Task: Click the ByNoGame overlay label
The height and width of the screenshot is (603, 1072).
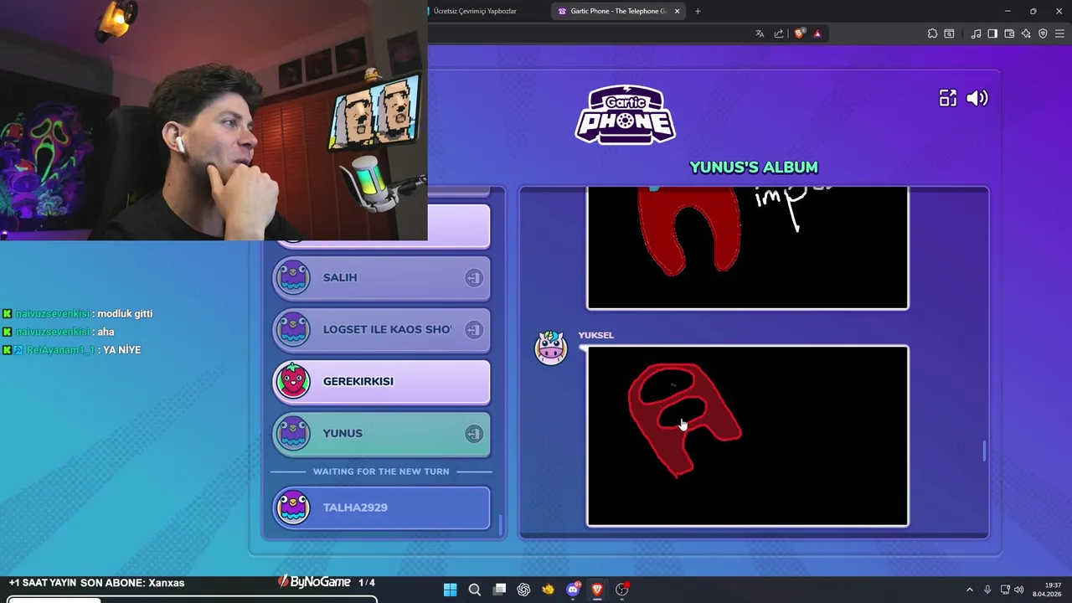Action: (x=314, y=582)
